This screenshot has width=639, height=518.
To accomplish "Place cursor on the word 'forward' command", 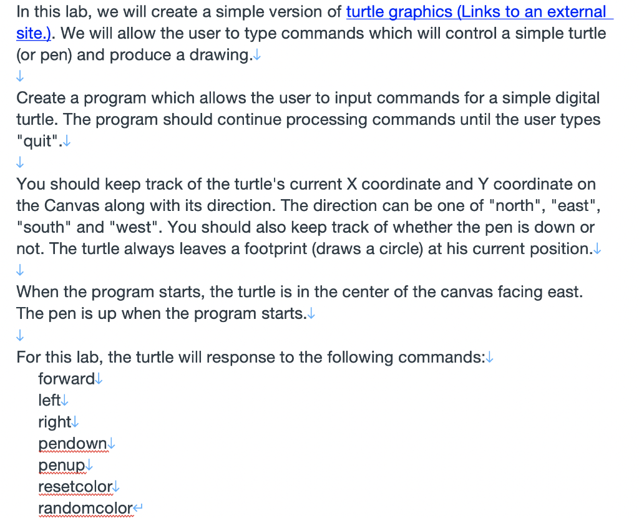I will tap(66, 379).
